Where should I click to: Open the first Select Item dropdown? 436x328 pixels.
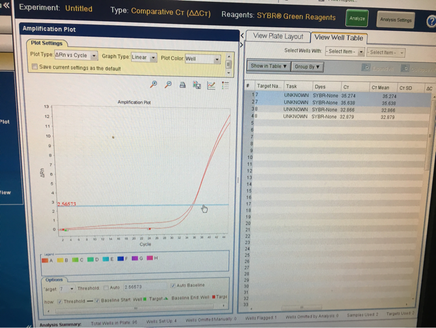[345, 51]
